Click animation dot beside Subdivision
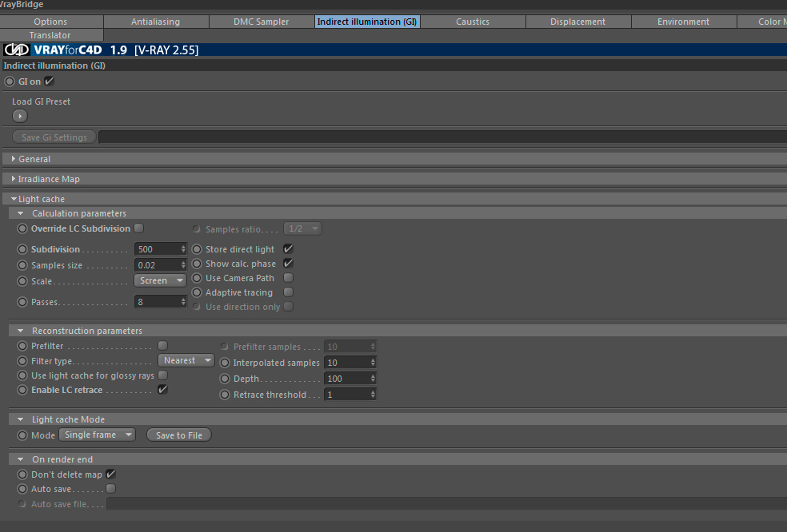 coord(22,249)
